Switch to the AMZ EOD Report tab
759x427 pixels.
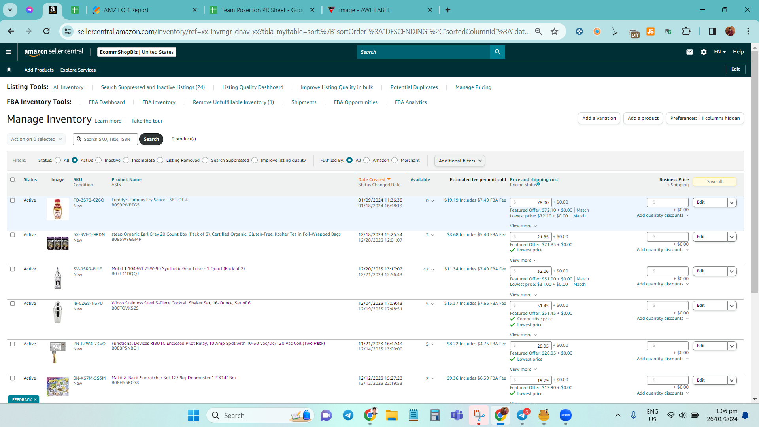pos(145,10)
